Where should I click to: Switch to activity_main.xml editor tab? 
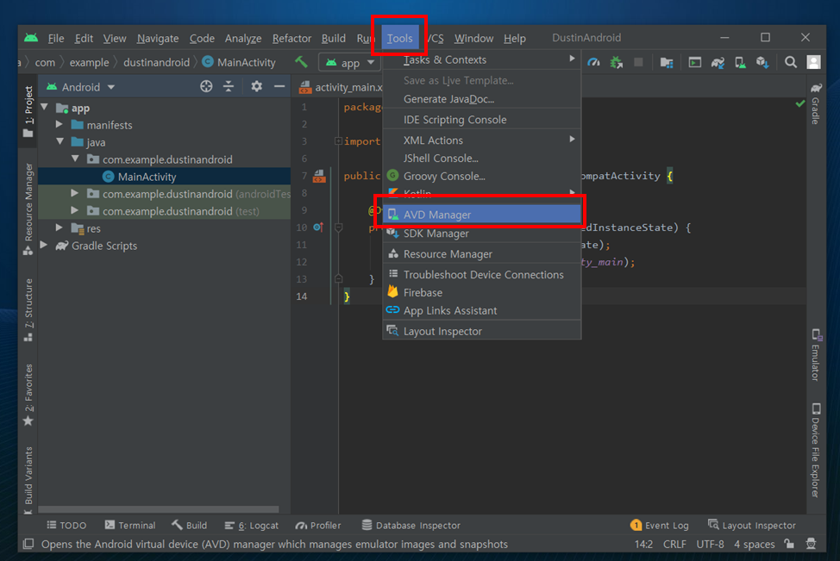[x=341, y=87]
